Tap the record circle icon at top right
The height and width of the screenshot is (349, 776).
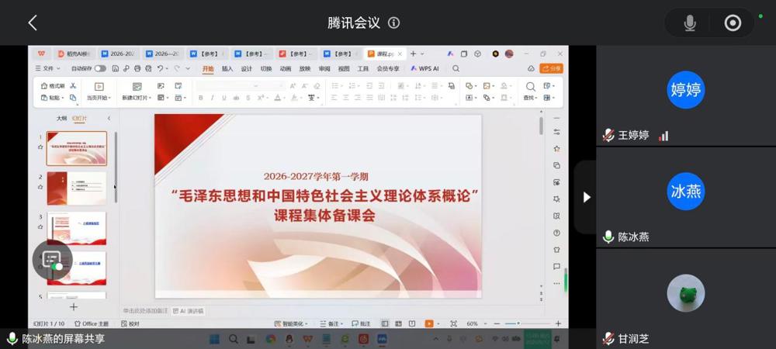733,23
